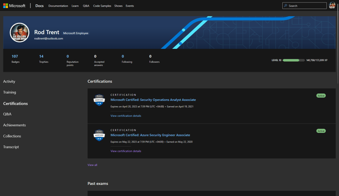Click the Level 10 XP progress bar
The image size is (339, 196).
click(x=294, y=60)
